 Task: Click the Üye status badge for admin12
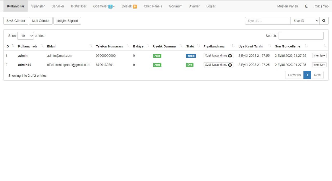coord(190,65)
